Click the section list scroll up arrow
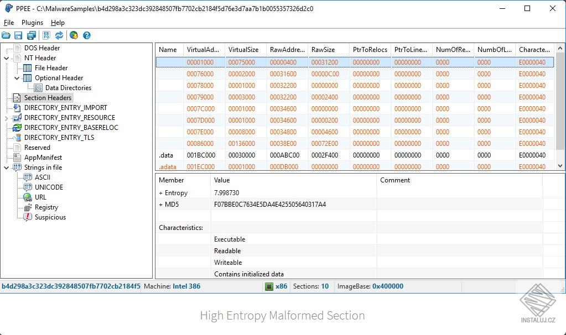This screenshot has width=566, height=335. tap(560, 48)
